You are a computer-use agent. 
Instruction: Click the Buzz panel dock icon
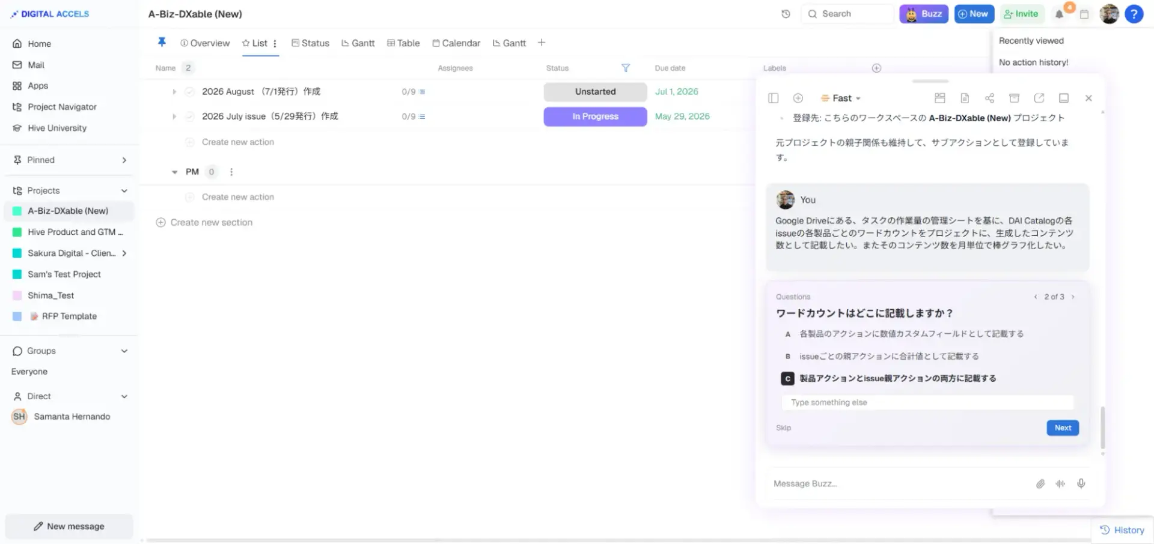click(1063, 98)
